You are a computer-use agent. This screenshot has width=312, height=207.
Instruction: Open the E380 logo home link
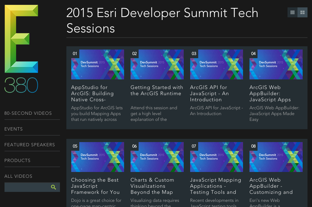point(21,49)
